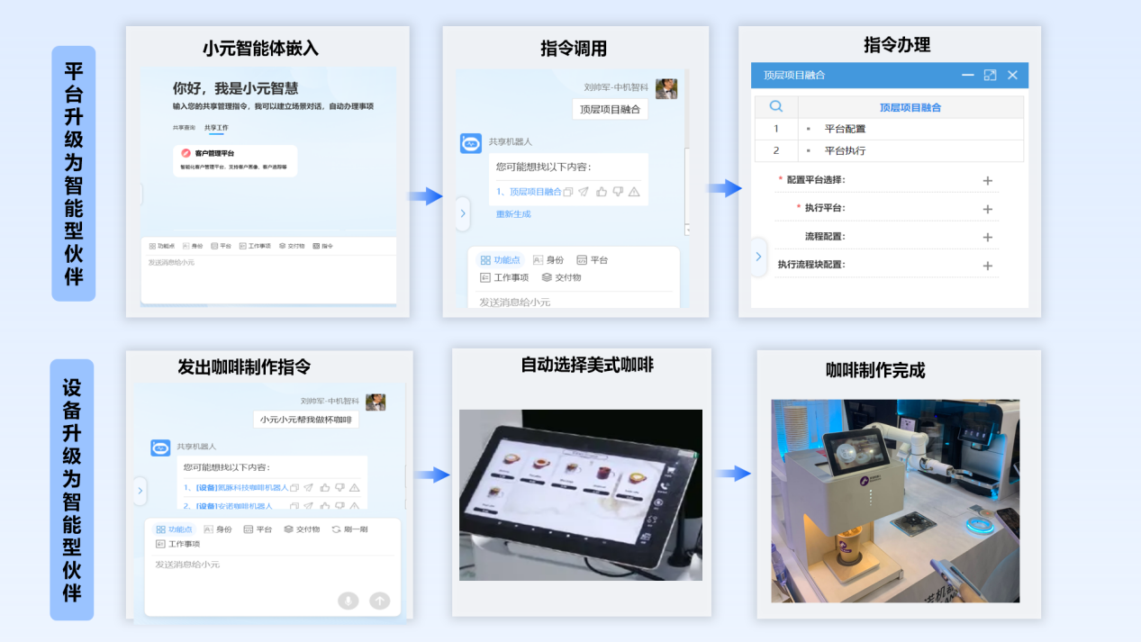Select 平台配置 row in the table
1141x642 pixels.
click(845, 129)
